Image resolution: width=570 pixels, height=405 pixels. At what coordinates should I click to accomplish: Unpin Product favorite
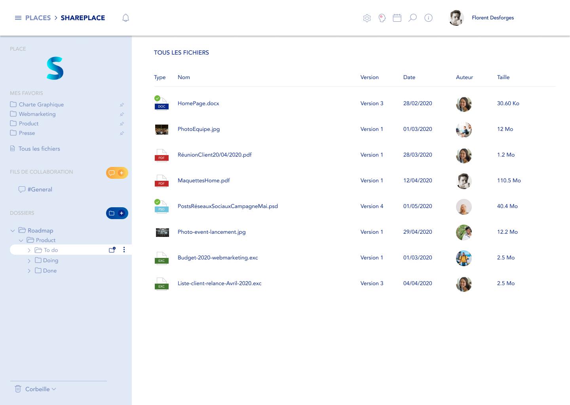122,124
